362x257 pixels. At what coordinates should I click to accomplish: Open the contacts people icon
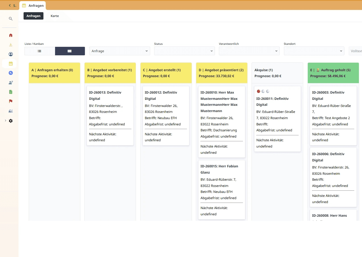[x=11, y=82]
